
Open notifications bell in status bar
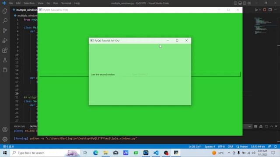click(276, 147)
